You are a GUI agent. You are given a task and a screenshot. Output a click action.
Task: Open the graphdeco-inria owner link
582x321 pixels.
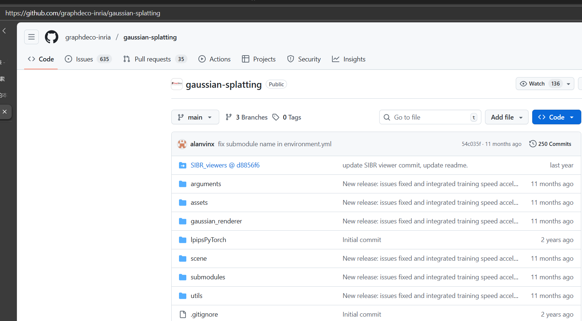point(88,37)
